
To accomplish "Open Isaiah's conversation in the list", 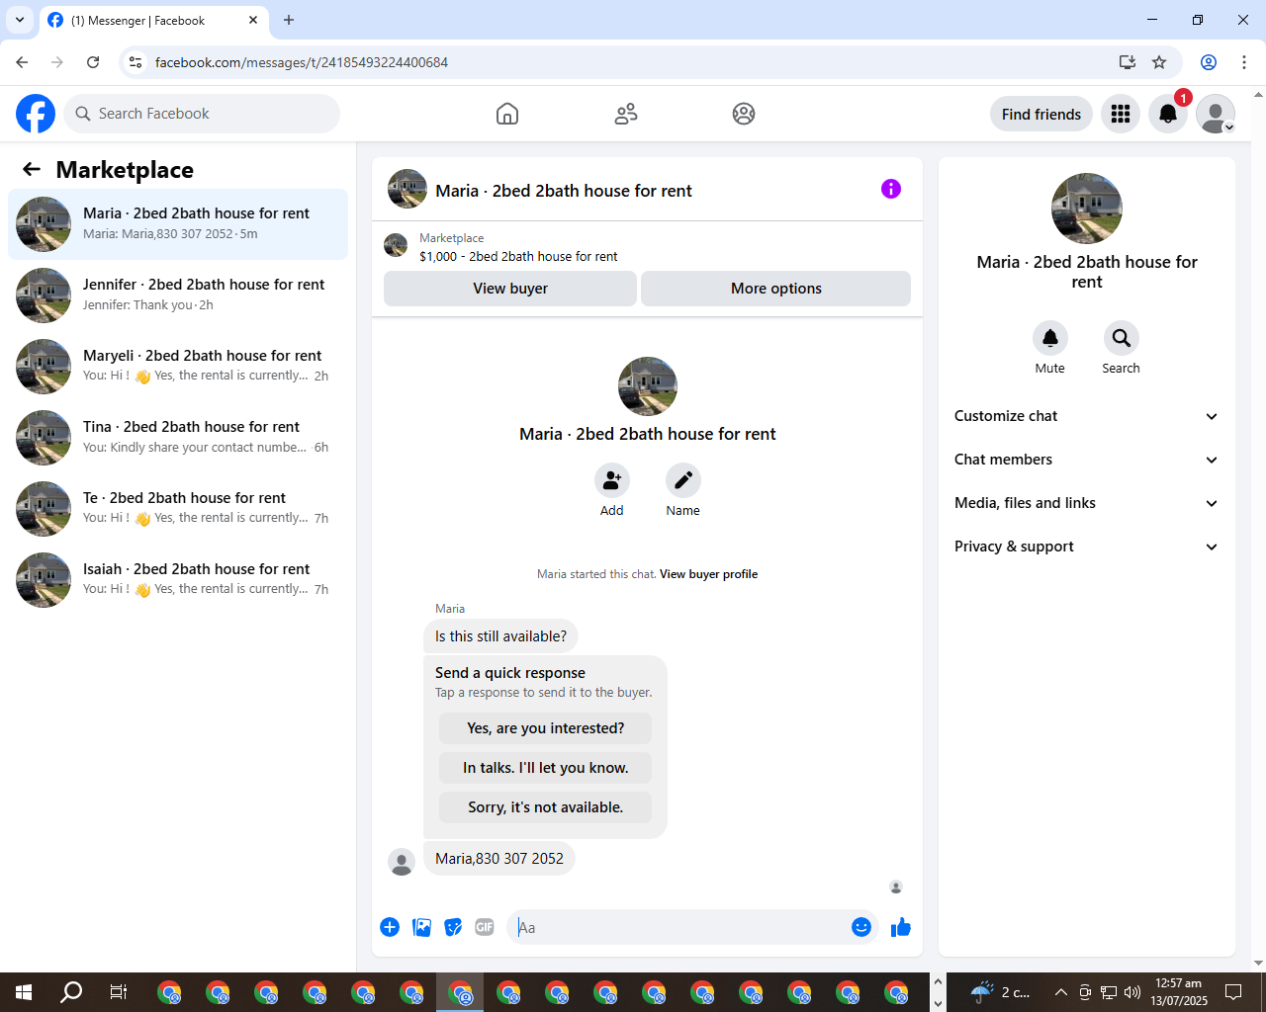I will click(x=178, y=580).
